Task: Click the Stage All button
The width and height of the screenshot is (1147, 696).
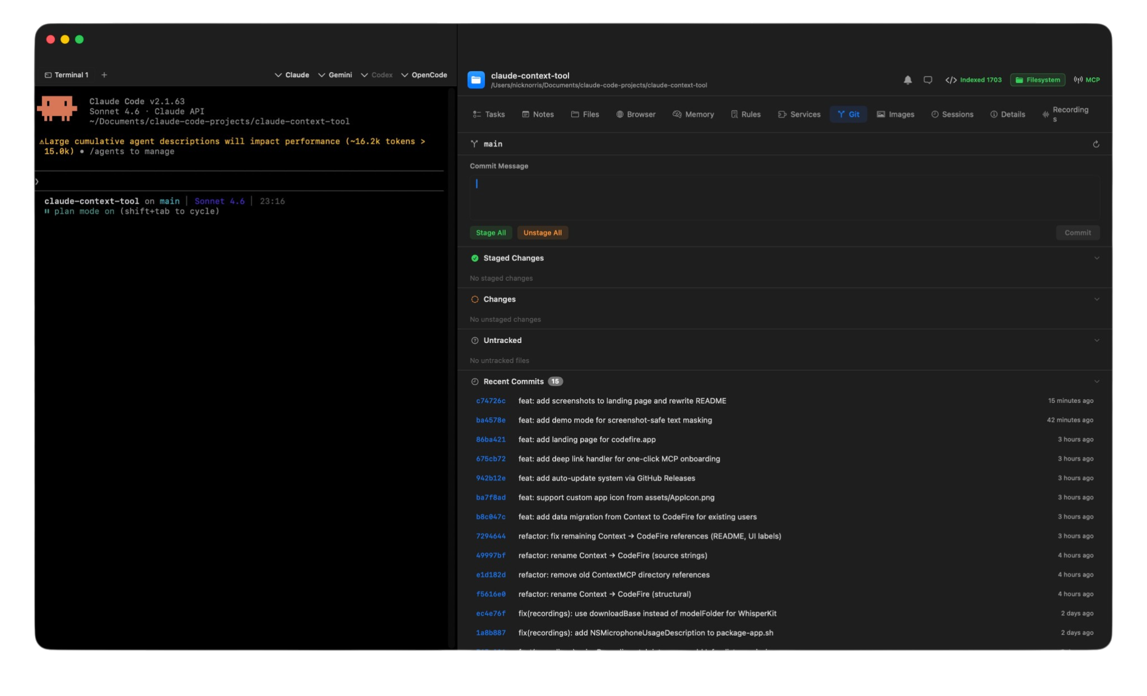Action: [490, 233]
